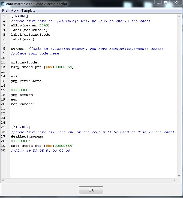
Task: Click the '//Alt: db D9 9B' comment line
Action: click(x=40, y=150)
